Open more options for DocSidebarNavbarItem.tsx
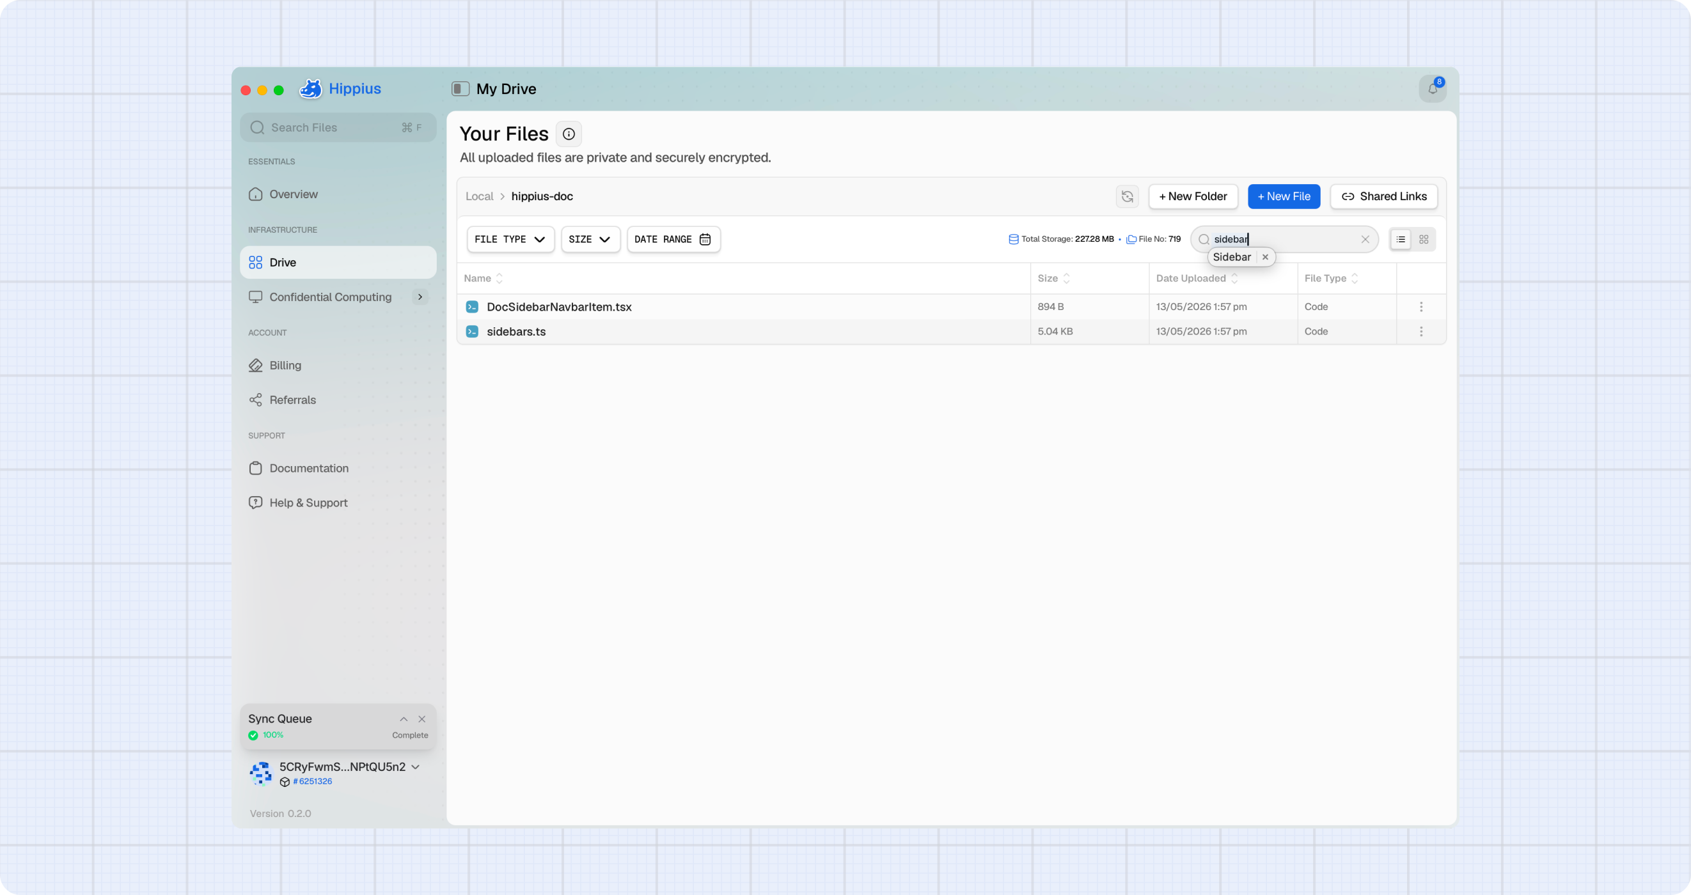This screenshot has width=1691, height=895. coord(1420,307)
